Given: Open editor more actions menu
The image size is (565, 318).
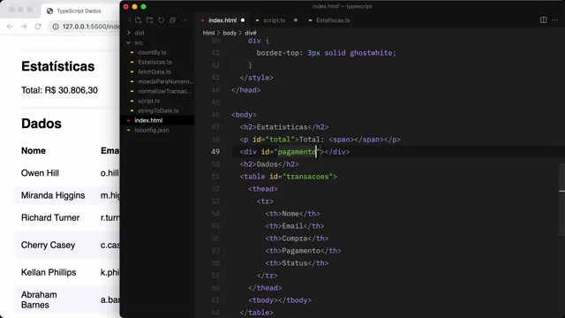Looking at the screenshot, I should [555, 20].
